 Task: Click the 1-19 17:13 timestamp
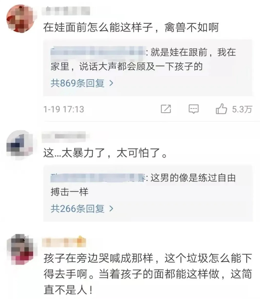[x=64, y=109]
